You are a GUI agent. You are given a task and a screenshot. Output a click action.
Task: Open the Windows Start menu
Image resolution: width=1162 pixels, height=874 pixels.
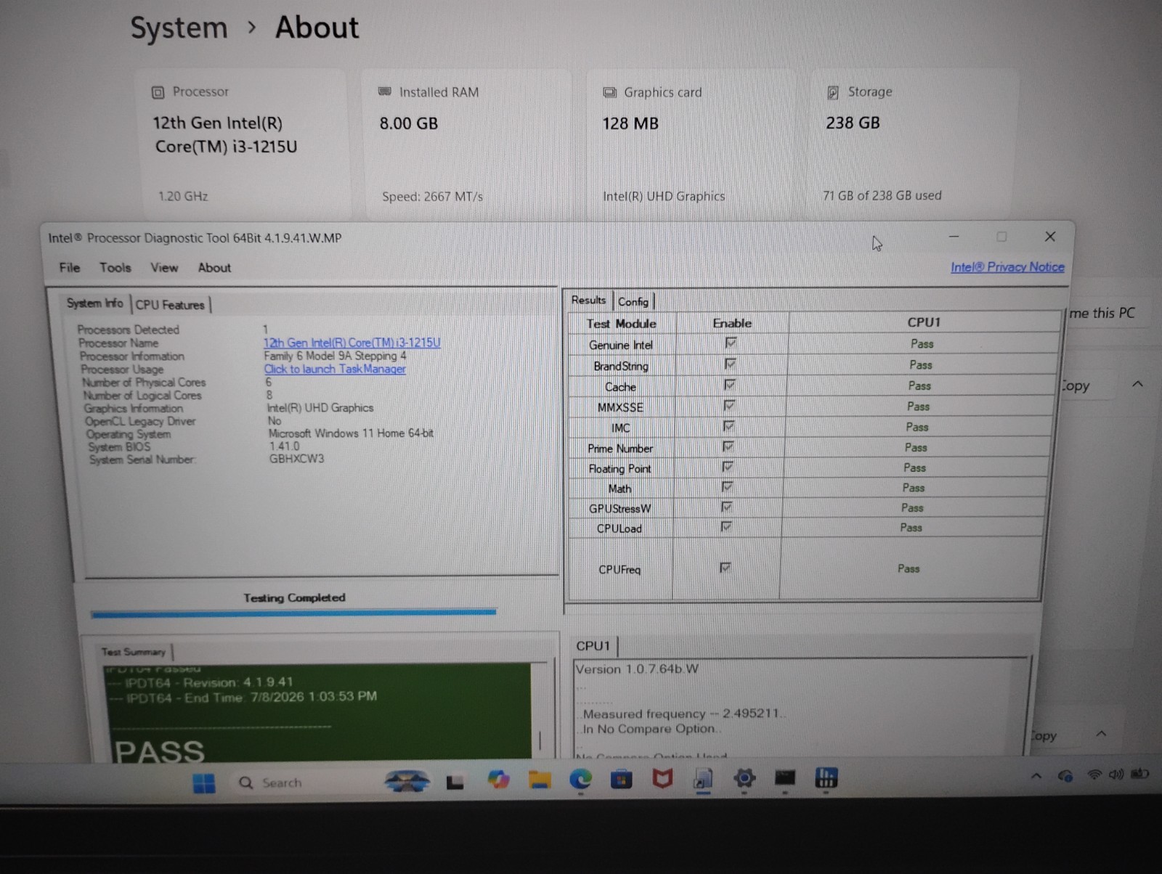204,783
